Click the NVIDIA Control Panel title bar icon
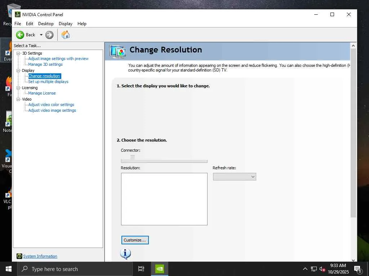 coord(18,14)
